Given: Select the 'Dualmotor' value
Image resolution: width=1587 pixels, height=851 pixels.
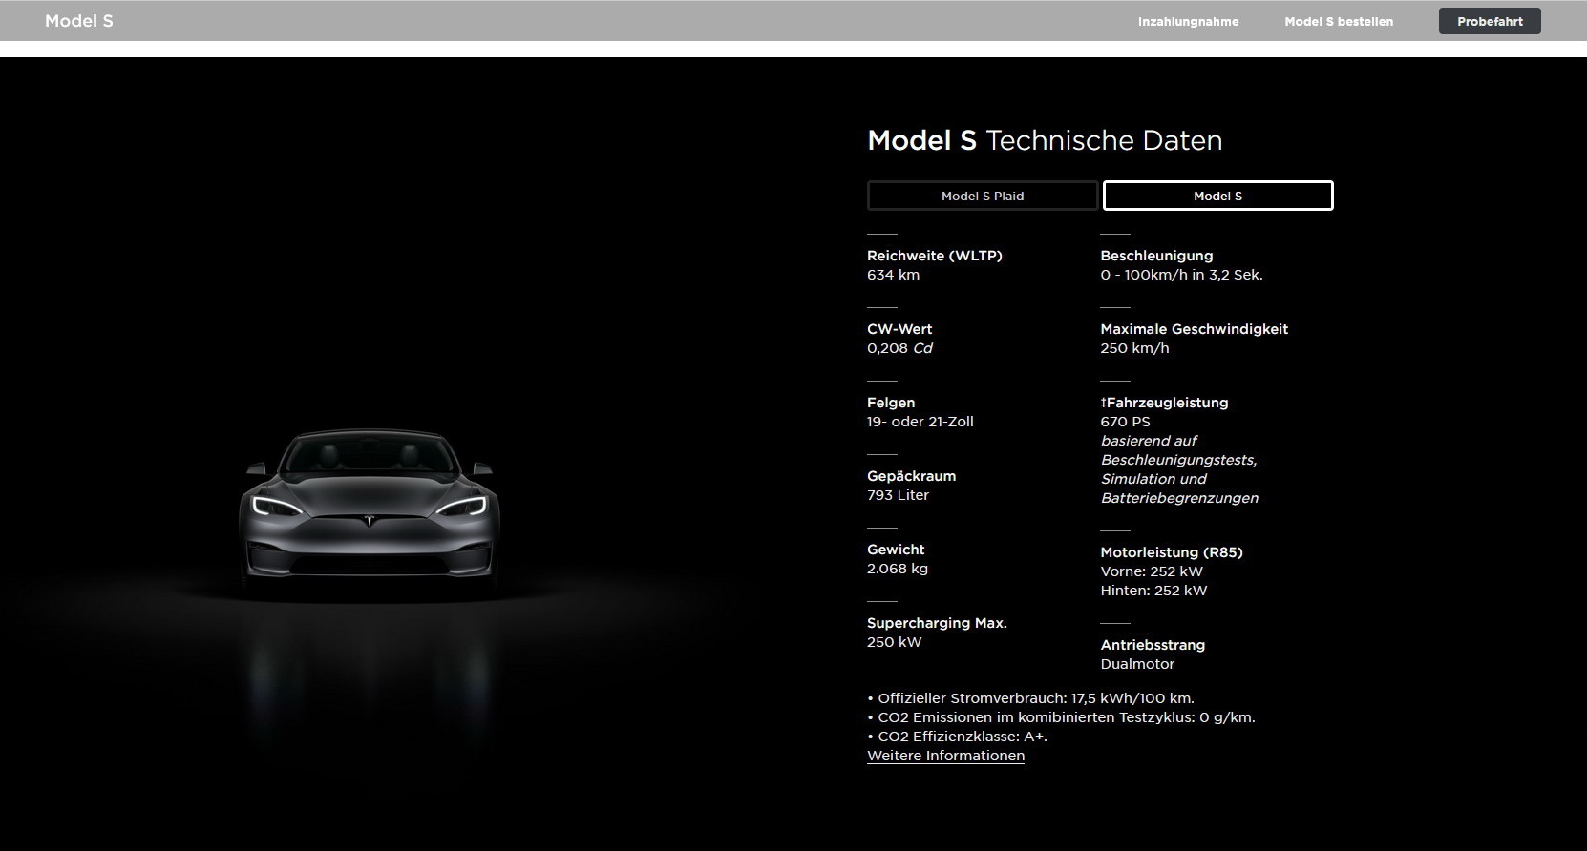Looking at the screenshot, I should coord(1137,664).
